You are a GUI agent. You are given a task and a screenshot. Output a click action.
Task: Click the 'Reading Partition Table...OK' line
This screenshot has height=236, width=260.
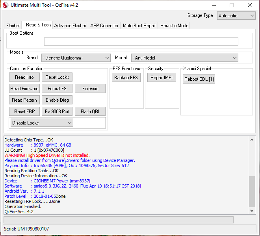(32, 171)
